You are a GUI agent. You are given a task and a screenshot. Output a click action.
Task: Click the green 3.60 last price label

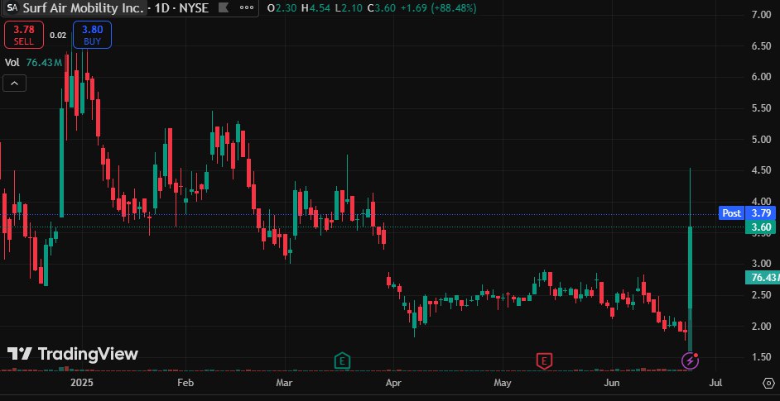coord(760,227)
